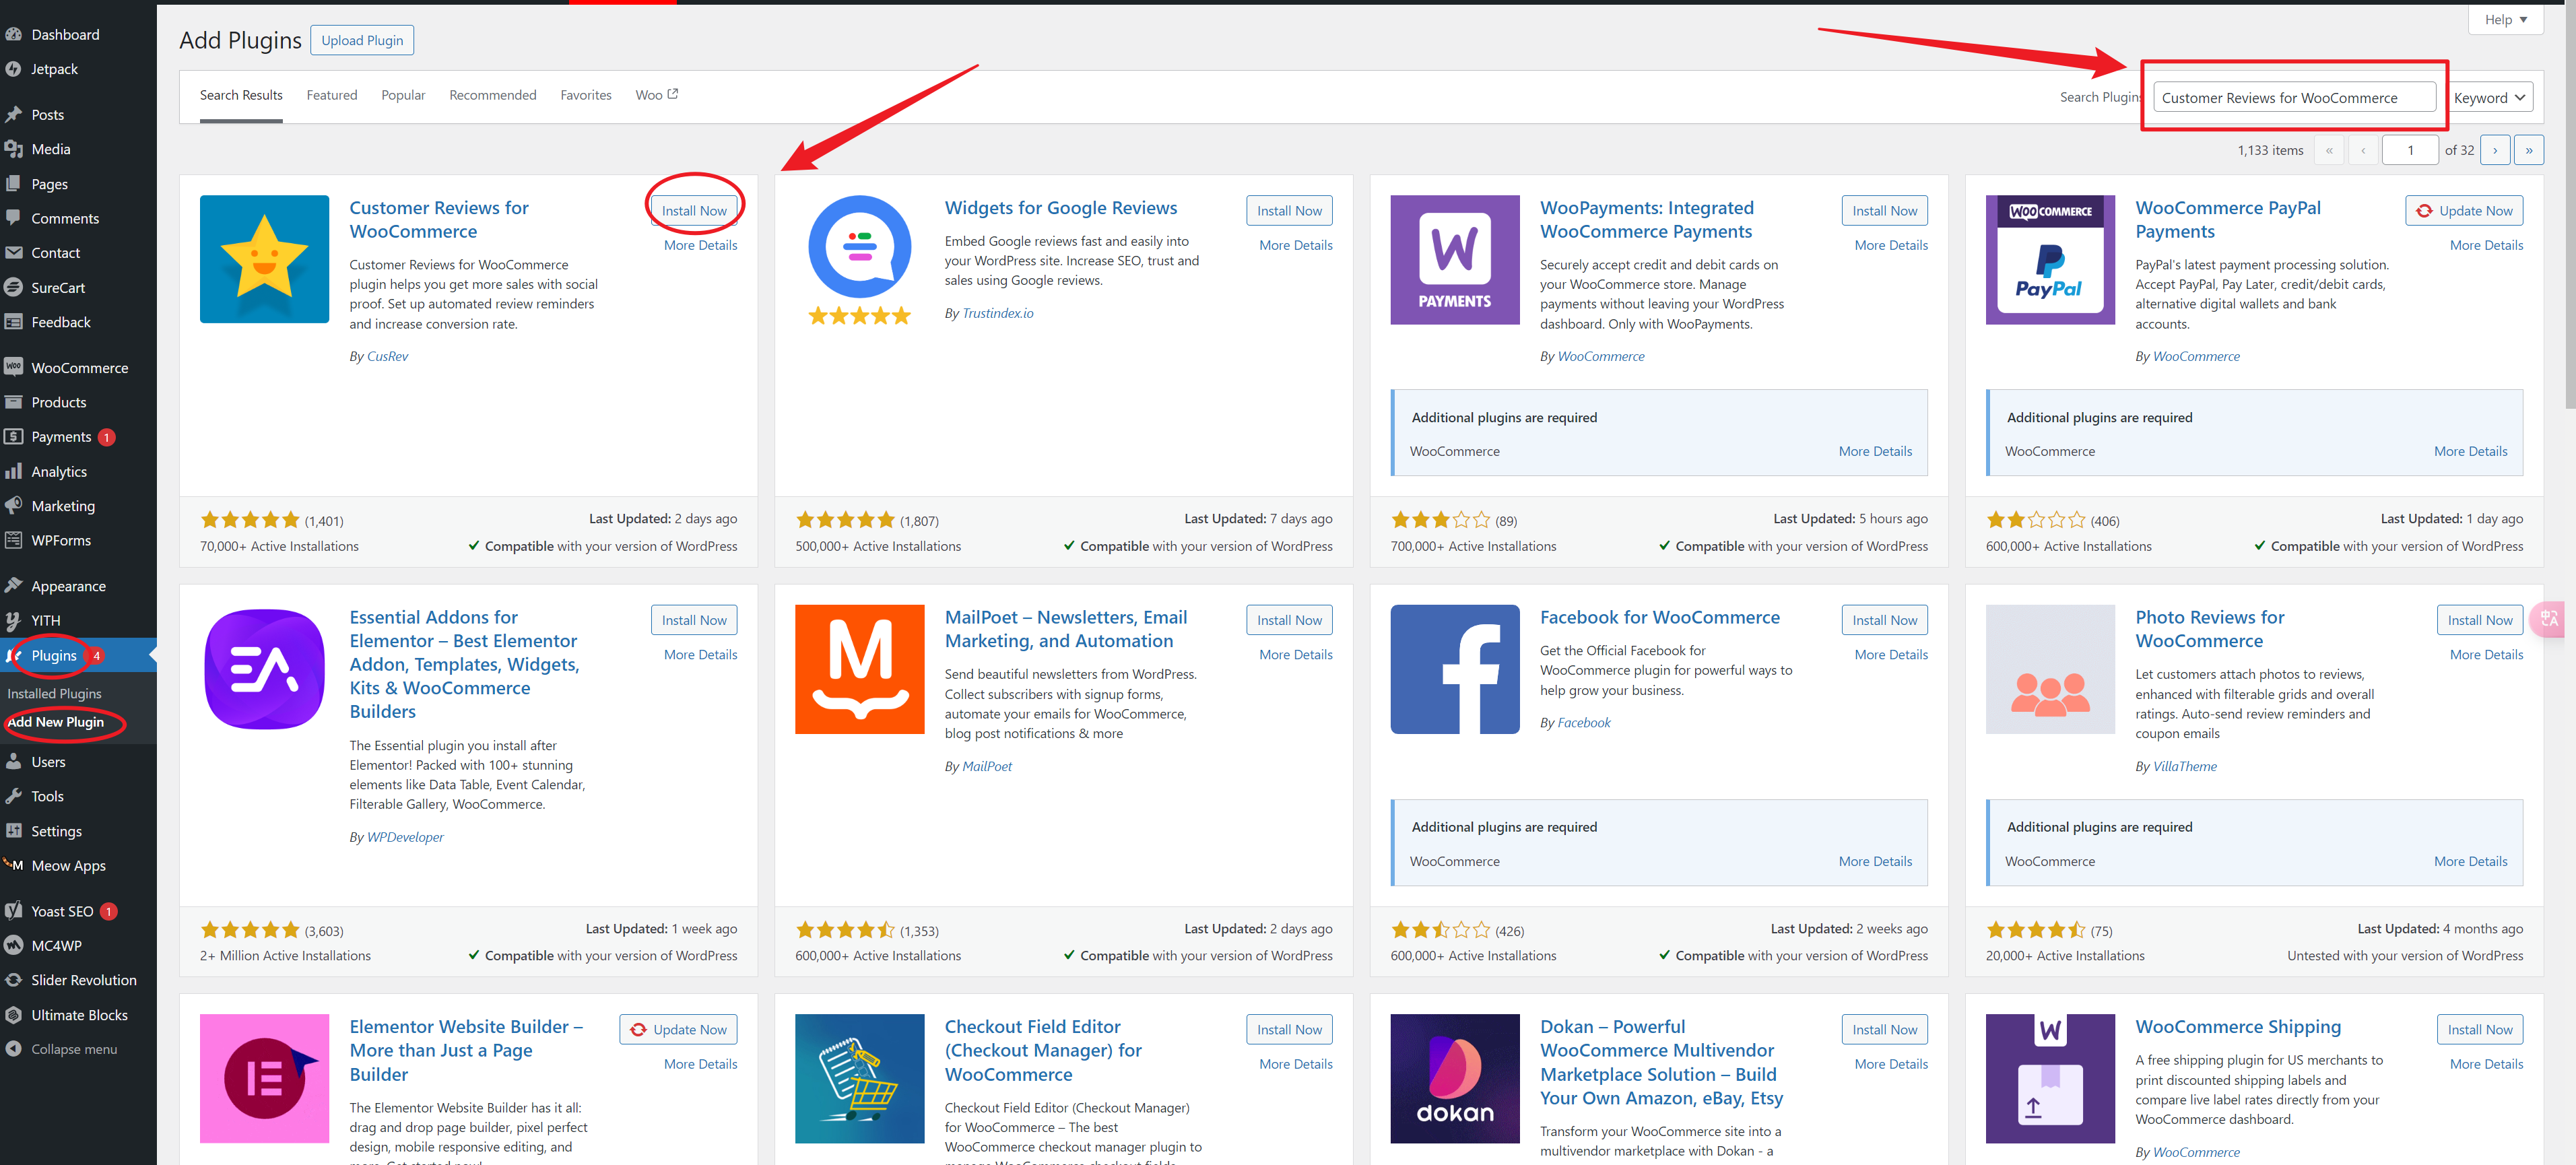This screenshot has height=1165, width=2576.
Task: Open the Popular plugins tab
Action: pos(403,95)
